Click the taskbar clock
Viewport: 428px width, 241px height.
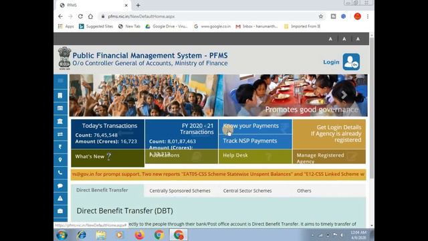coord(358,235)
